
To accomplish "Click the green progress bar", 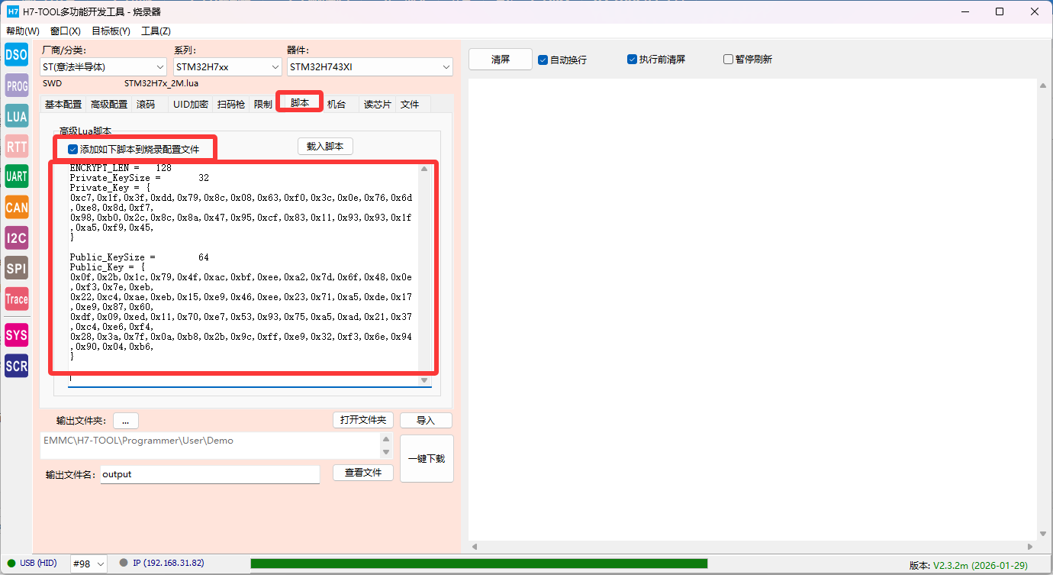I will (478, 564).
